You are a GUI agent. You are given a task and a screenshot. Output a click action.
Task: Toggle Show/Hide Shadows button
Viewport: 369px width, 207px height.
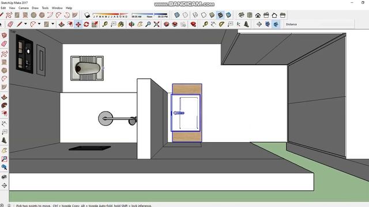pos(87,16)
